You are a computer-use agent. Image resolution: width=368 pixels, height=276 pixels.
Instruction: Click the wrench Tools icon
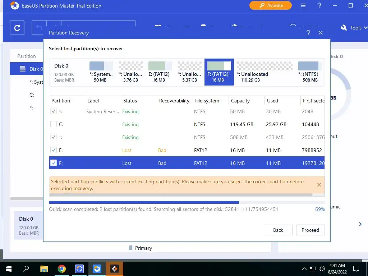(344, 28)
